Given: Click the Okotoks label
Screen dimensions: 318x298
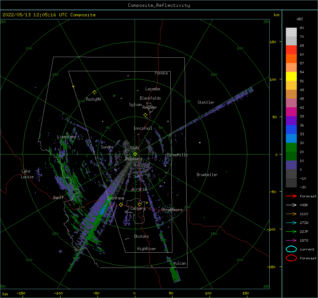Looking at the screenshot, I should [x=141, y=236].
